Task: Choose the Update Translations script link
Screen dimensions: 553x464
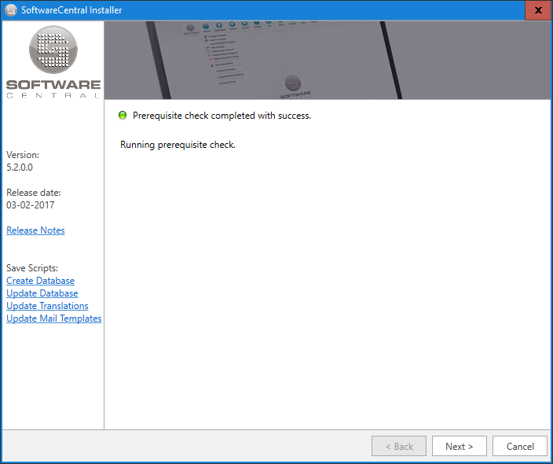Action: (x=47, y=306)
